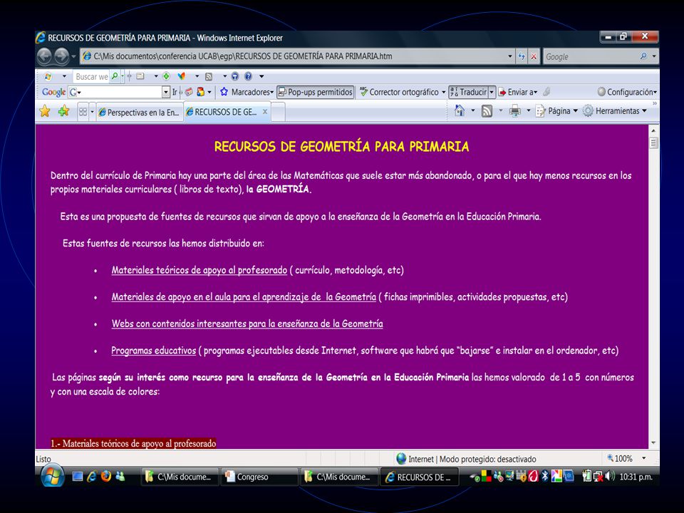Viewport: 684px width, 513px height.
Task: Open the Configuración menu
Action: click(x=627, y=92)
